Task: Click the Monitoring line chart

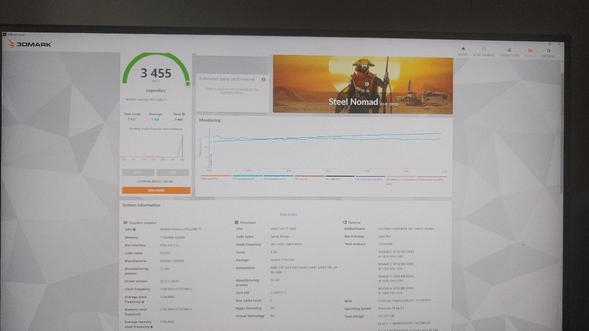Action: coord(325,149)
